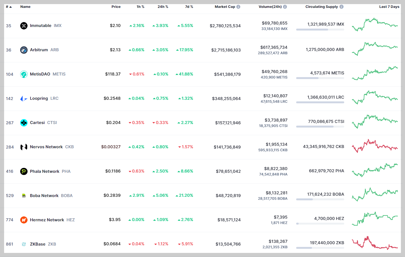Click the Nervos Network coin logo icon
Image resolution: width=405 pixels, height=257 pixels.
(x=24, y=147)
